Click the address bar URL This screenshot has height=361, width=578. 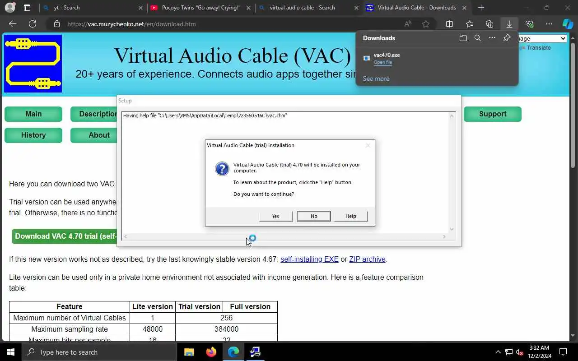[x=131, y=24]
